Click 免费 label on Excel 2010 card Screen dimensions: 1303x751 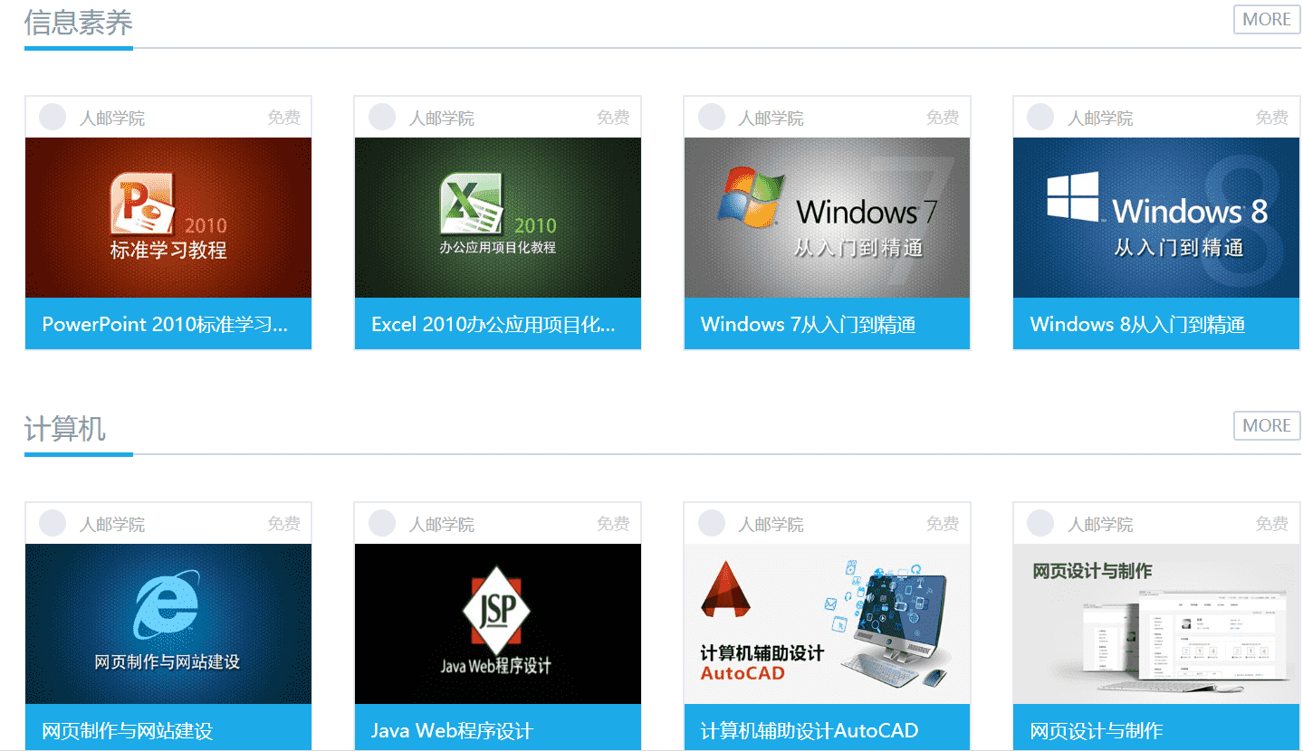pyautogui.click(x=613, y=118)
